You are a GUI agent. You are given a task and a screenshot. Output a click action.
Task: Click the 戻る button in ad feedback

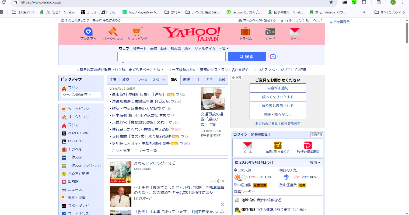tap(237, 77)
